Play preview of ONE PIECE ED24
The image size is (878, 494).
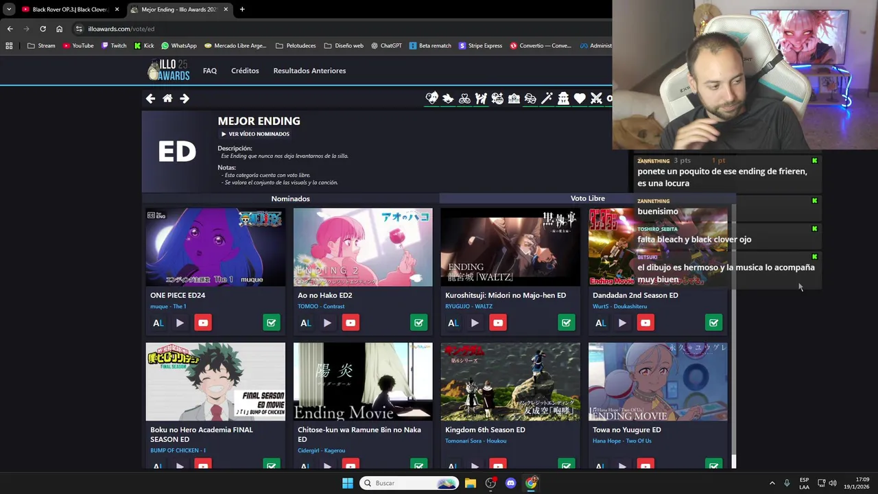180,322
